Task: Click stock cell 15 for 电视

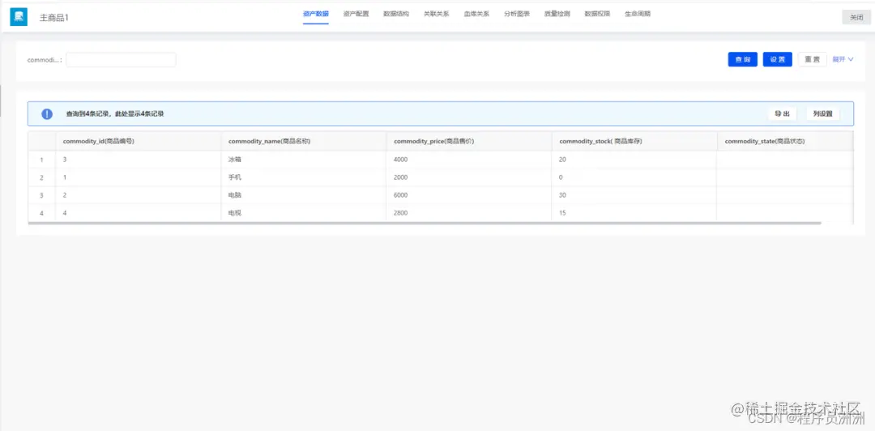Action: pos(634,213)
